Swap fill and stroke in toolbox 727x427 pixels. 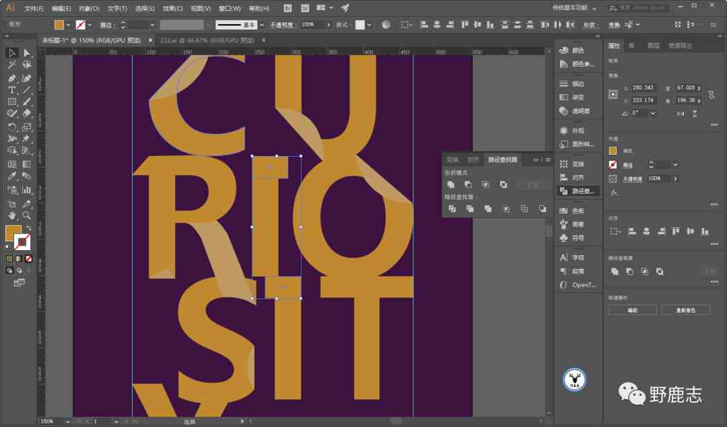(29, 228)
